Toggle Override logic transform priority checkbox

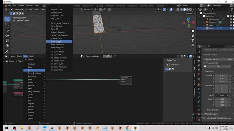pos(204,118)
